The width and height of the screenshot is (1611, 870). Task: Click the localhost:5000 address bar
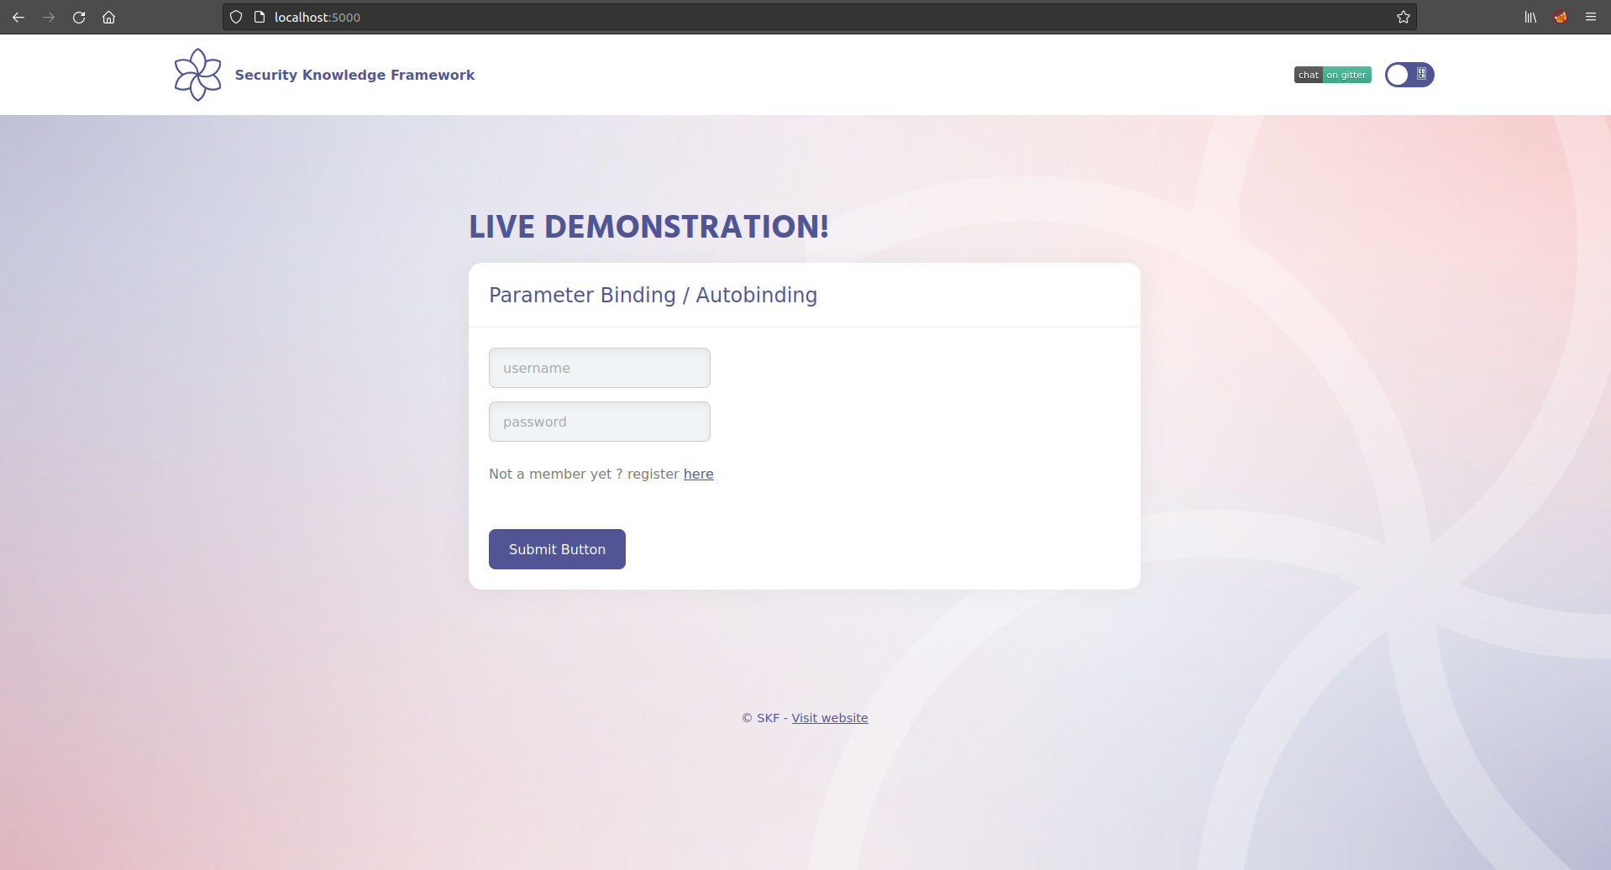pos(819,17)
